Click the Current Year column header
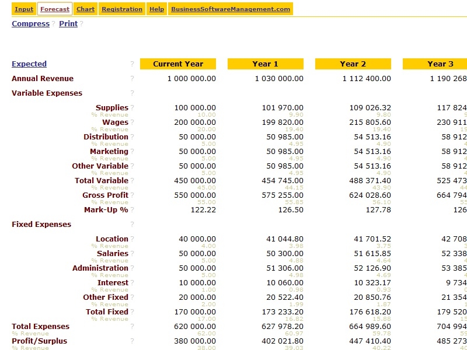The height and width of the screenshot is (350, 467). click(178, 64)
